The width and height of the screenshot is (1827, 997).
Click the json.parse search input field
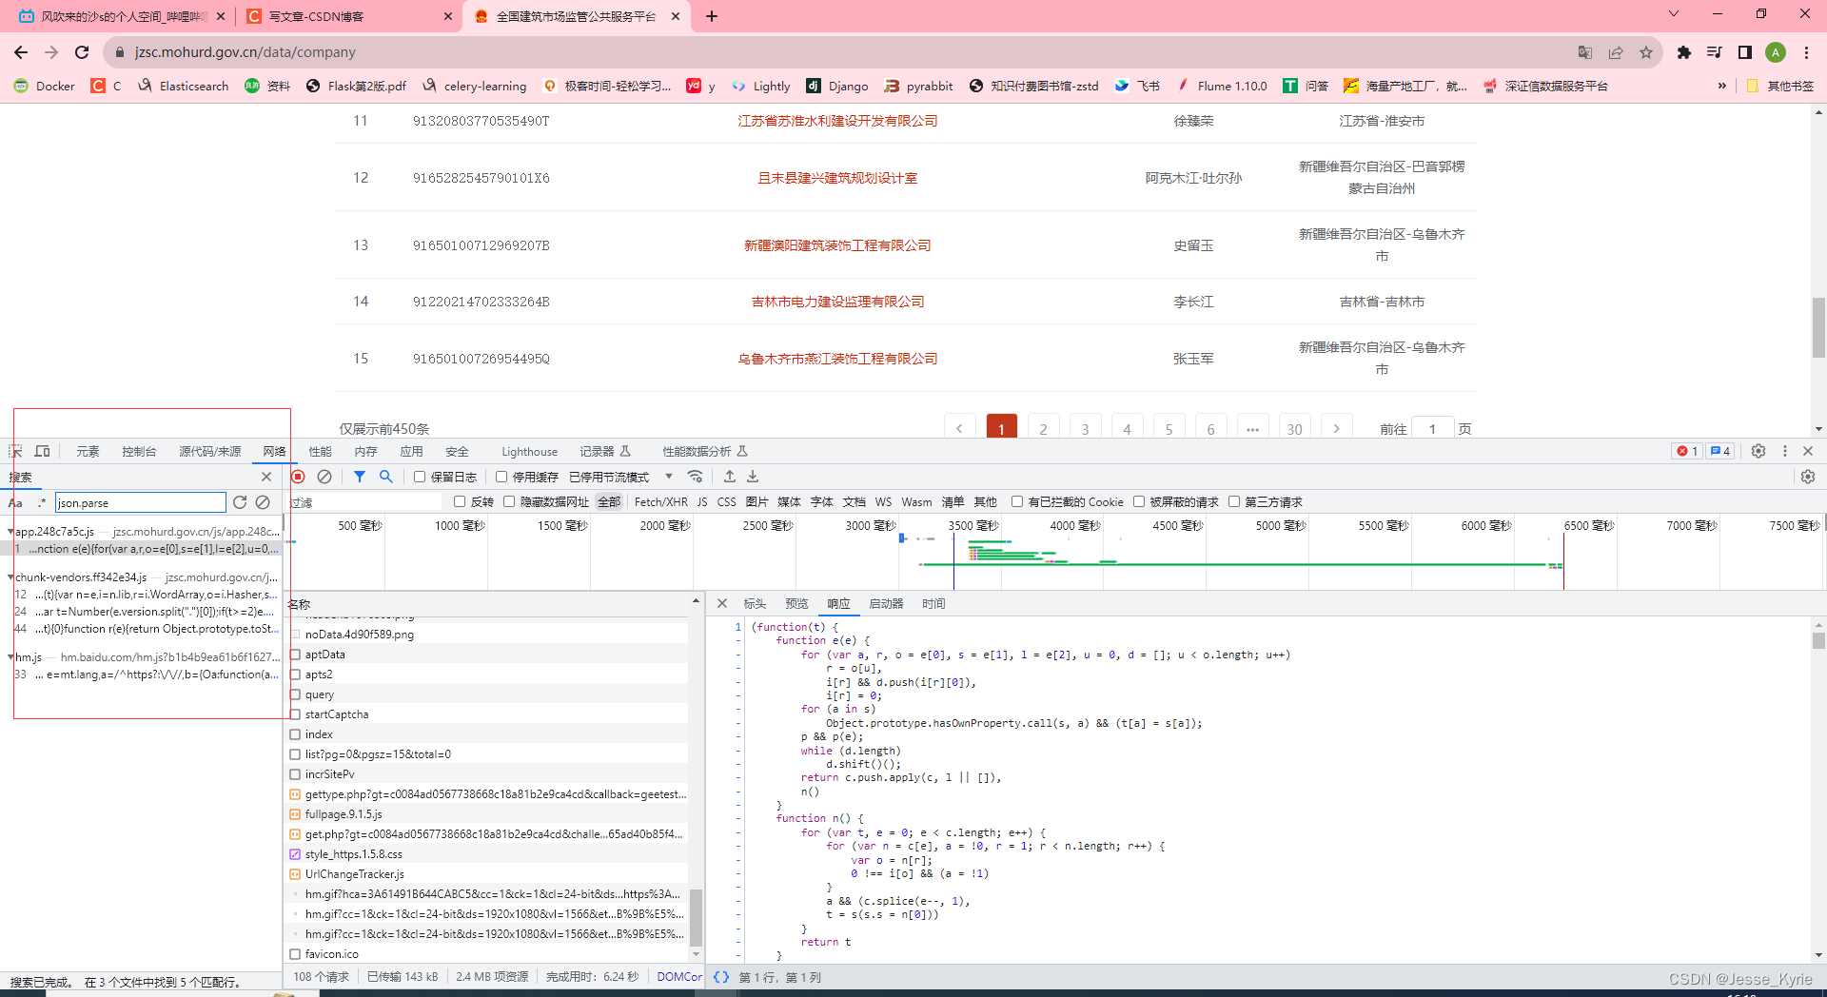pyautogui.click(x=140, y=502)
